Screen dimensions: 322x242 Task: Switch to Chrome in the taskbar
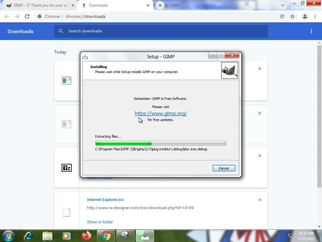(x=106, y=236)
